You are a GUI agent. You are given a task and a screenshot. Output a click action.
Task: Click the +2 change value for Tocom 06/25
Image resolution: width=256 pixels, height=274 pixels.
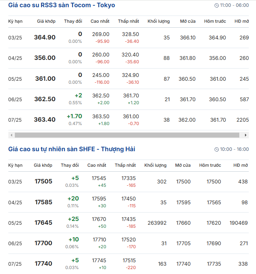tap(78, 96)
